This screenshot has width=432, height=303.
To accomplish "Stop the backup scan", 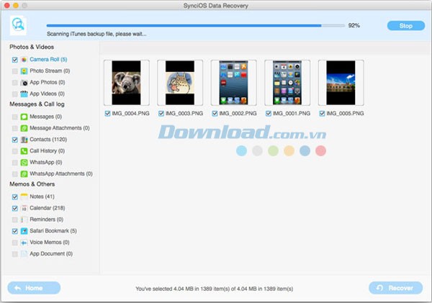I will tap(406, 26).
